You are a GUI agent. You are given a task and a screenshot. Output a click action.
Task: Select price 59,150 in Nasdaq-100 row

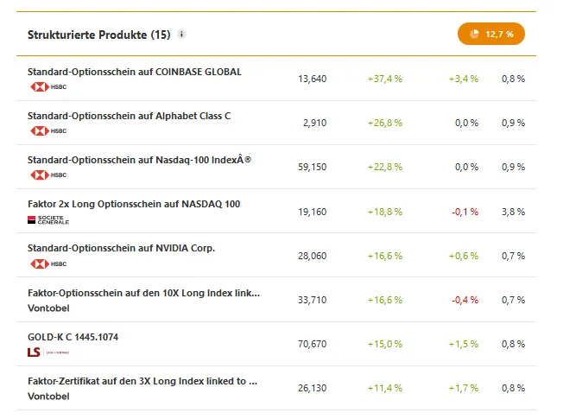tap(313, 167)
